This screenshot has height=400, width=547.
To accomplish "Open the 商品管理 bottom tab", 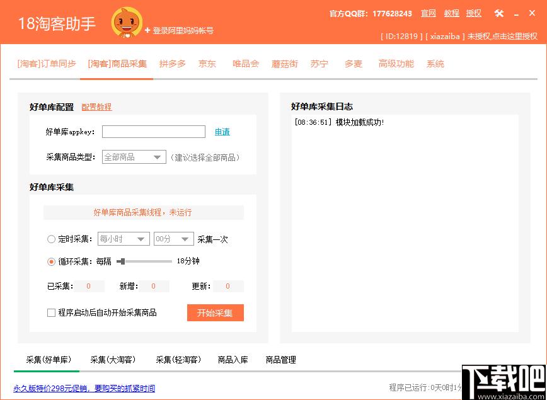I will (281, 360).
